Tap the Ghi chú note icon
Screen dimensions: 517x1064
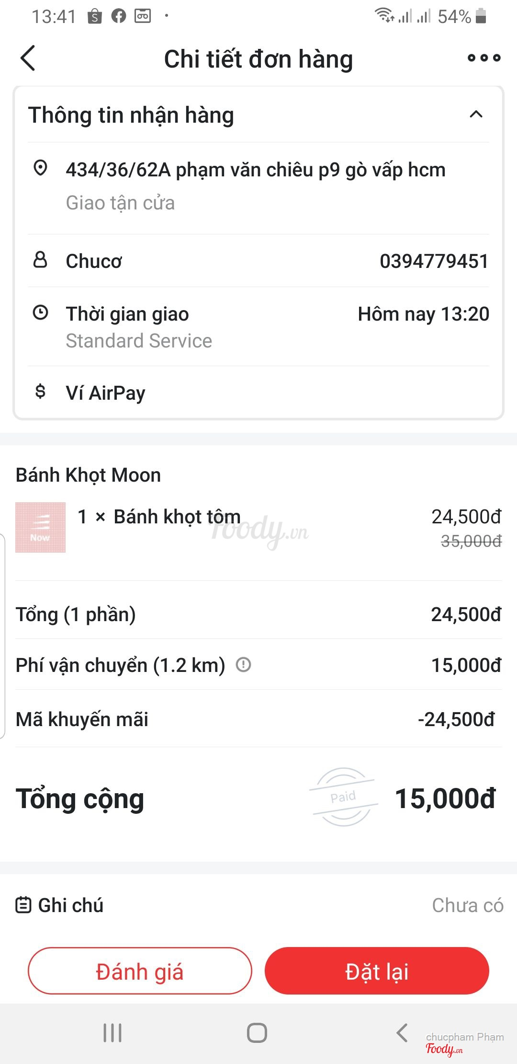23,905
